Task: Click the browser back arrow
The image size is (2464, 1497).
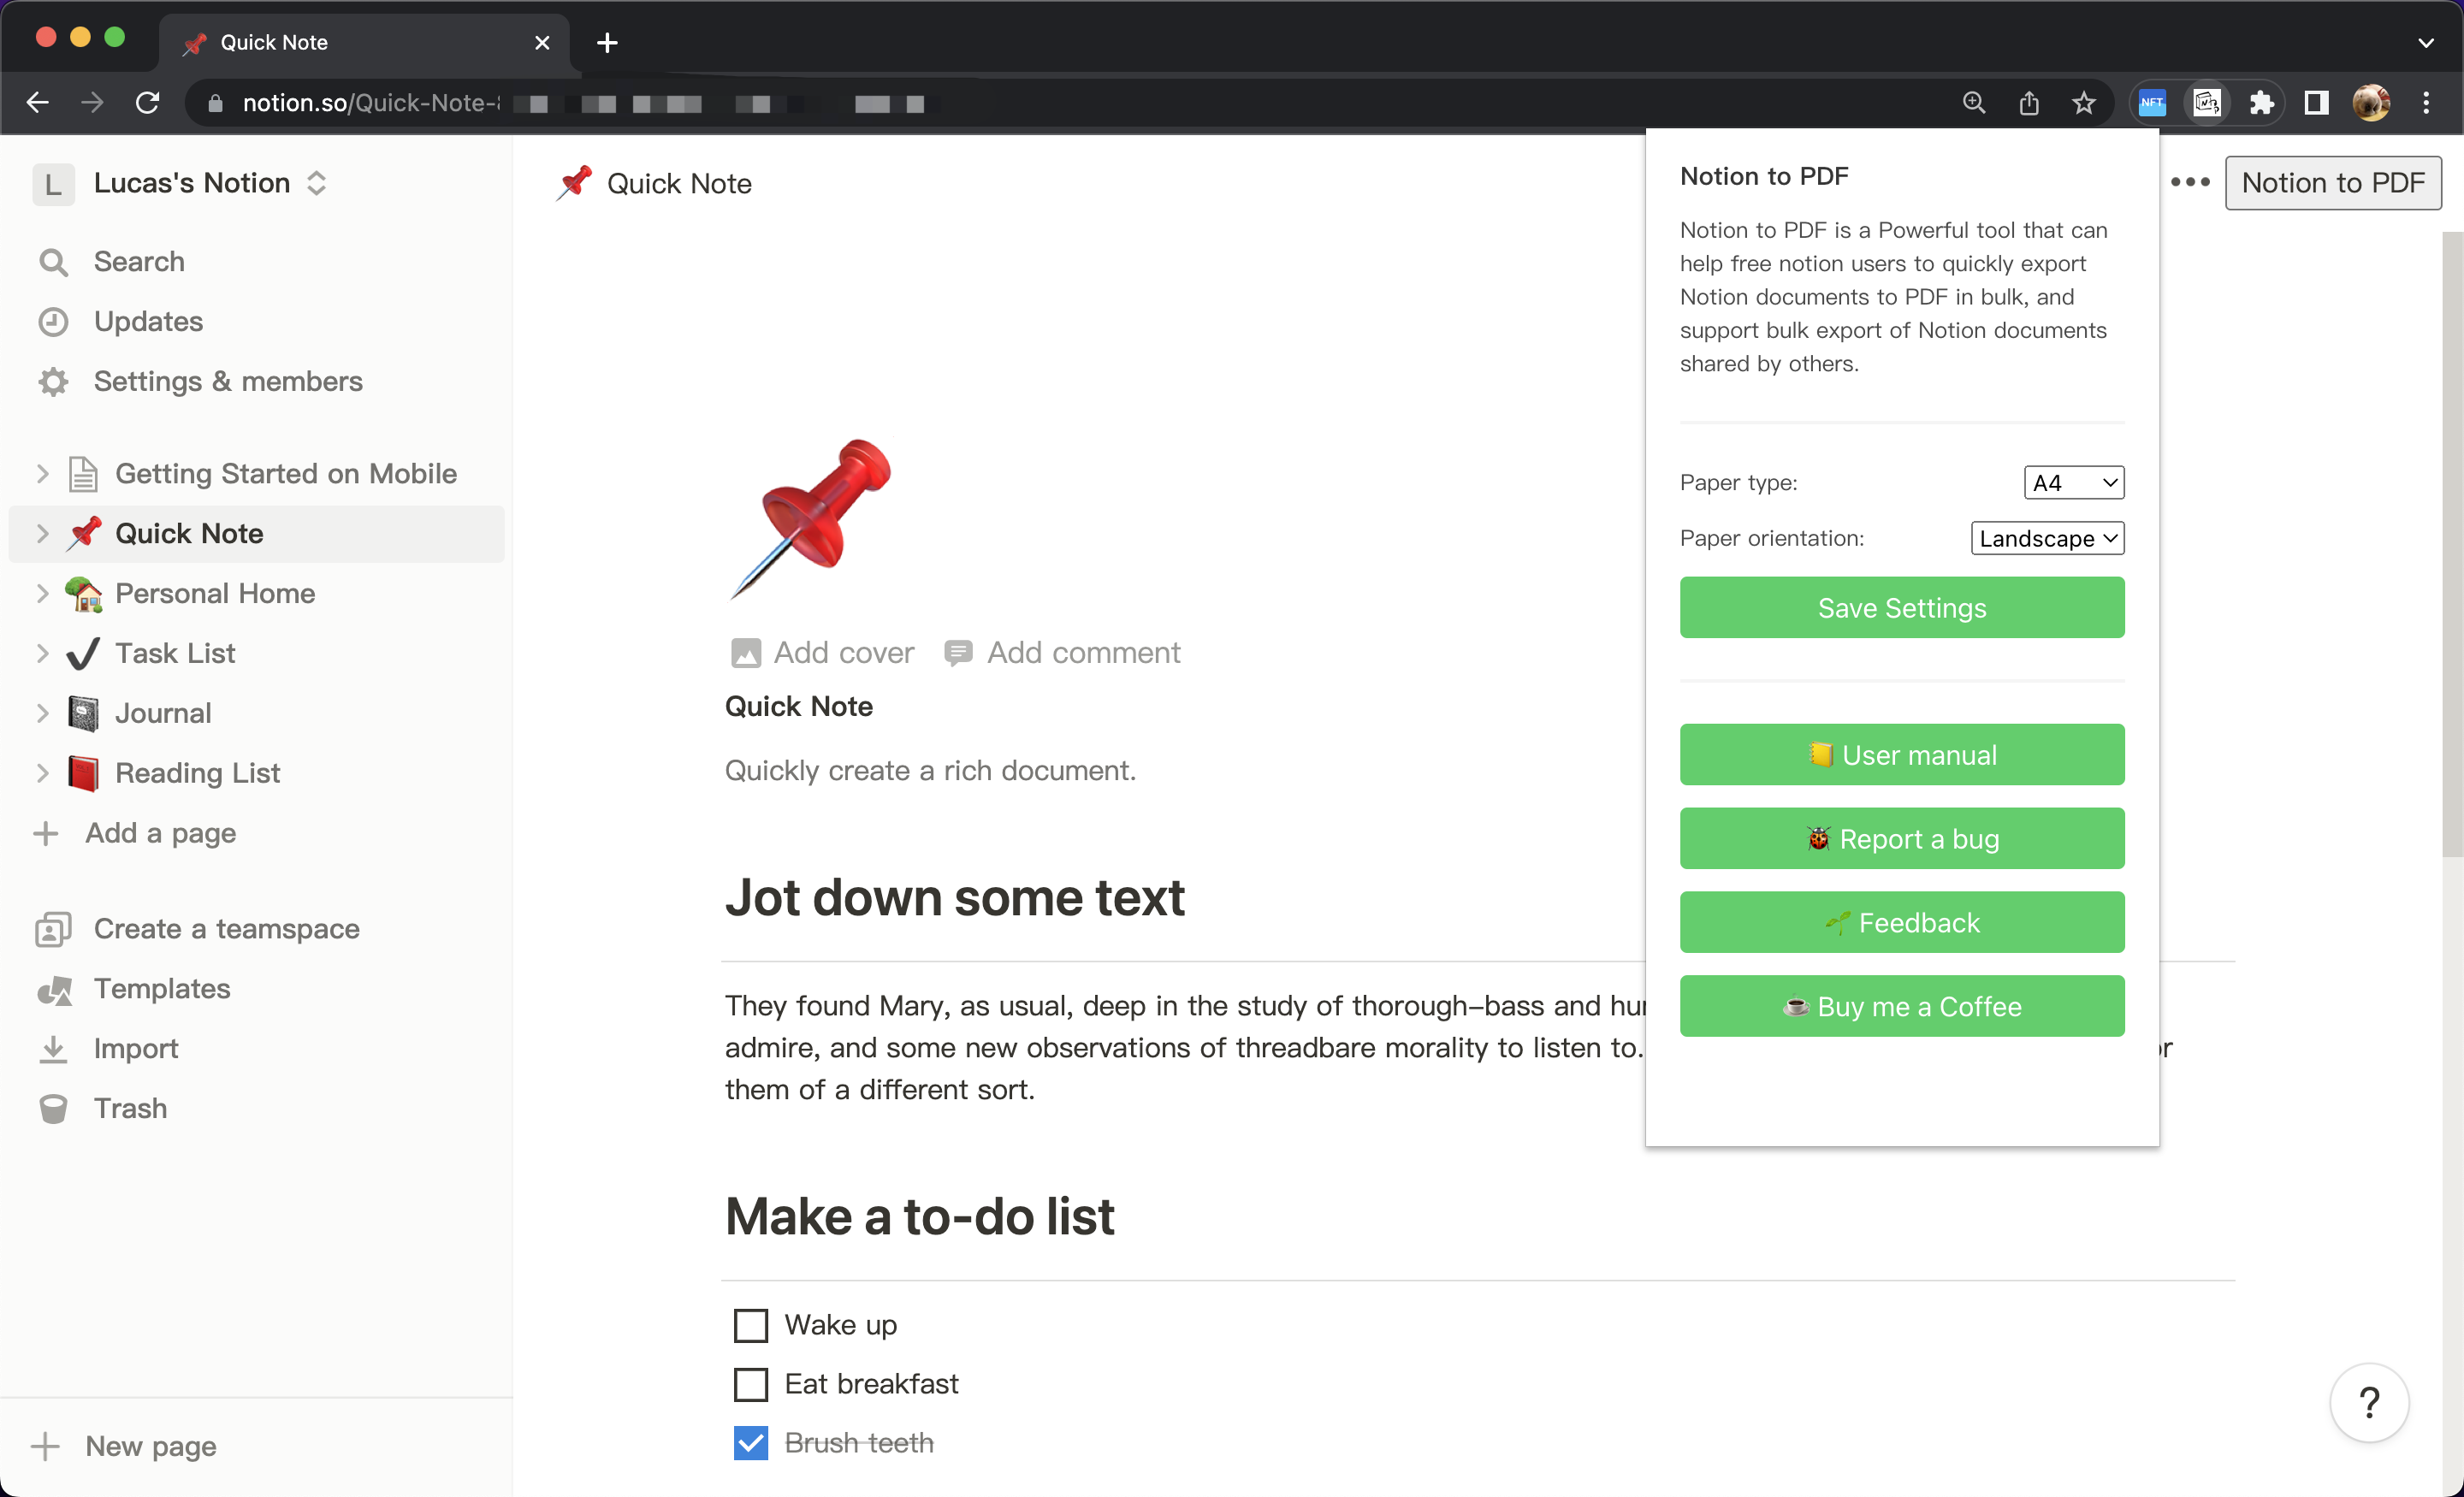Action: coord(38,103)
